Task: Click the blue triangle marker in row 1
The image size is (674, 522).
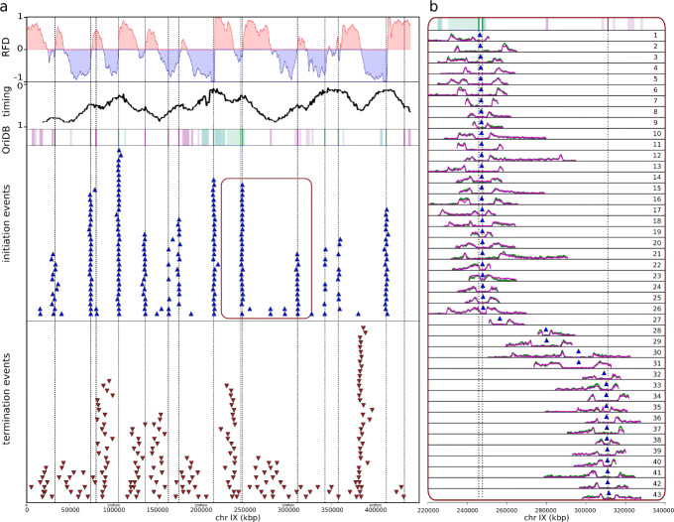Action: pyautogui.click(x=480, y=36)
